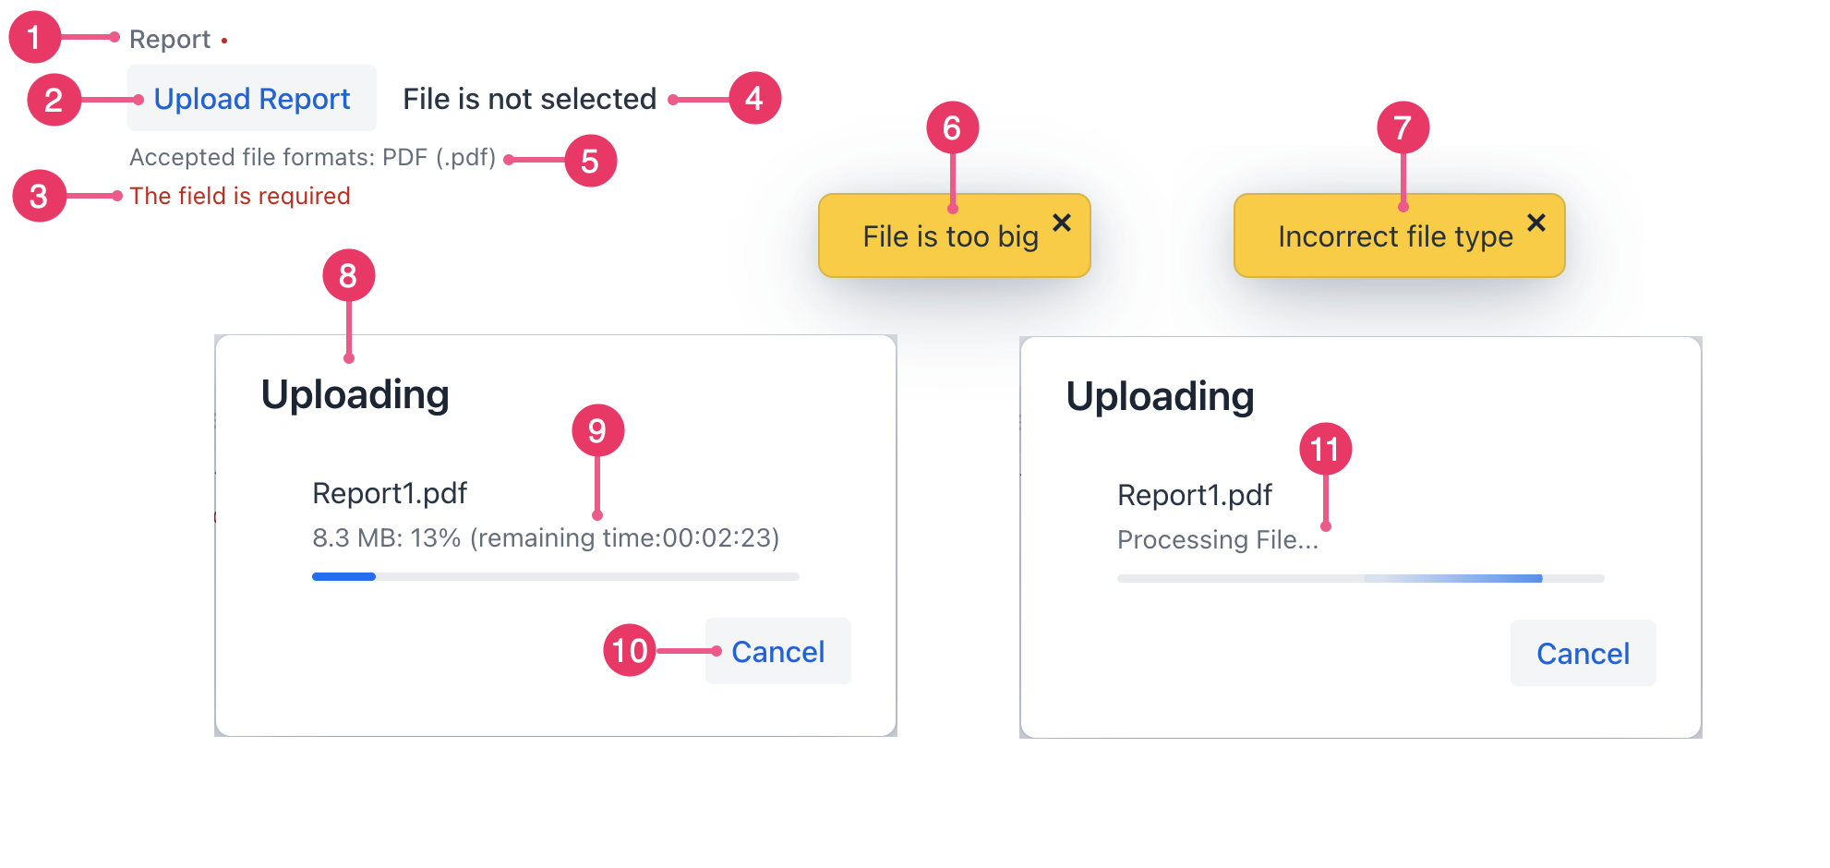
Task: Click callout marker number 11 above Processing File
Action: (1327, 450)
